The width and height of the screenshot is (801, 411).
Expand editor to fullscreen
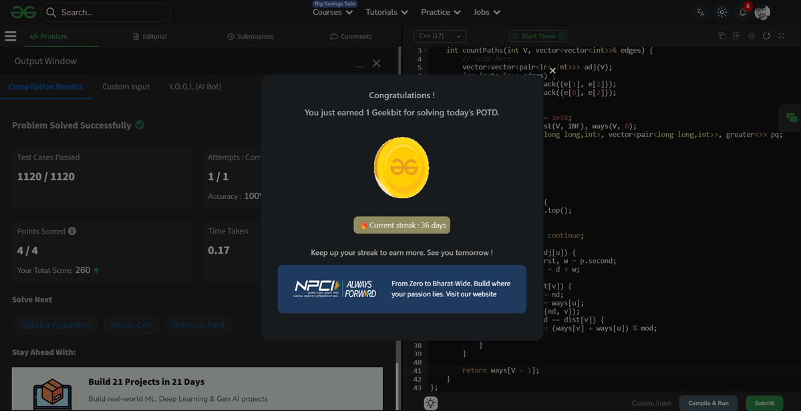[781, 35]
